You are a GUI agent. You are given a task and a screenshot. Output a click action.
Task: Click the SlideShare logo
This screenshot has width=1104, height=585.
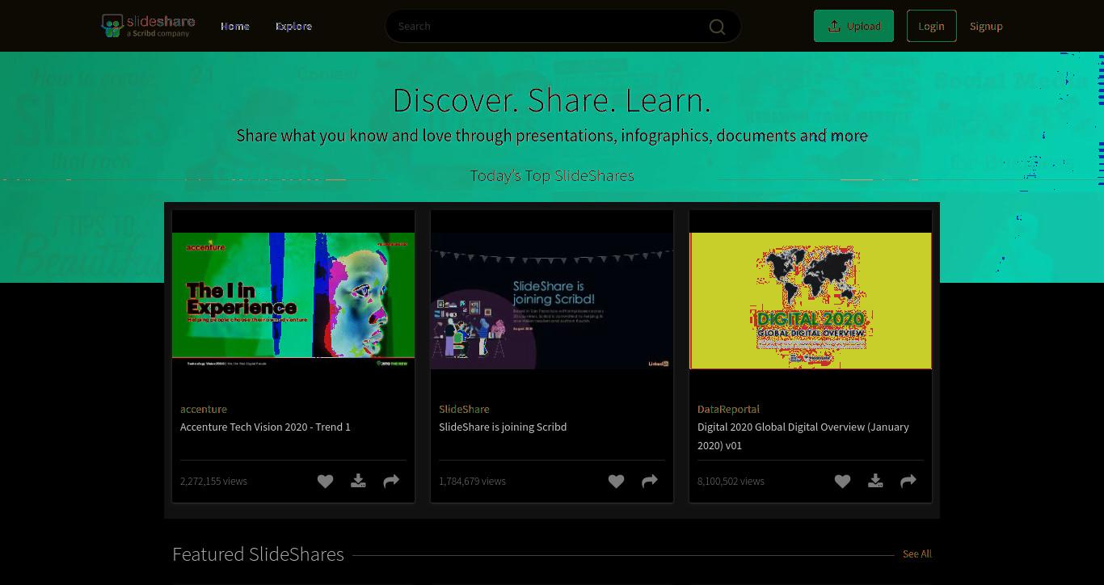148,26
